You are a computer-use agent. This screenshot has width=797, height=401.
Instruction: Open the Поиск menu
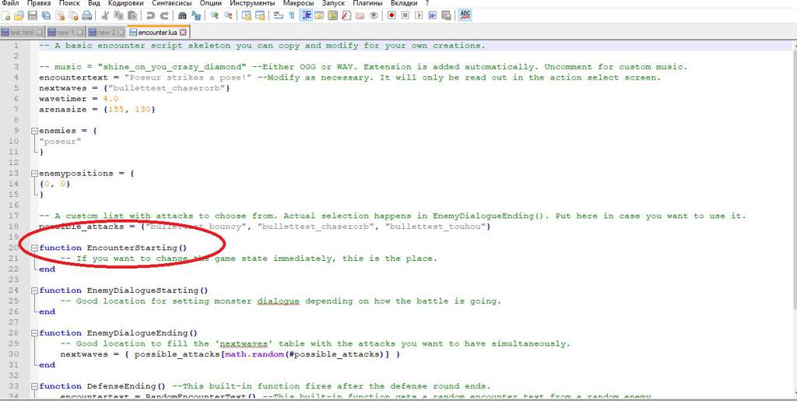(69, 3)
